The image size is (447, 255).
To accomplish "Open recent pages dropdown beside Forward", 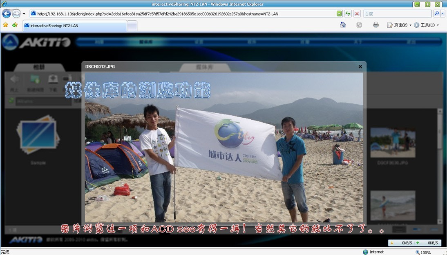I will click(24, 13).
